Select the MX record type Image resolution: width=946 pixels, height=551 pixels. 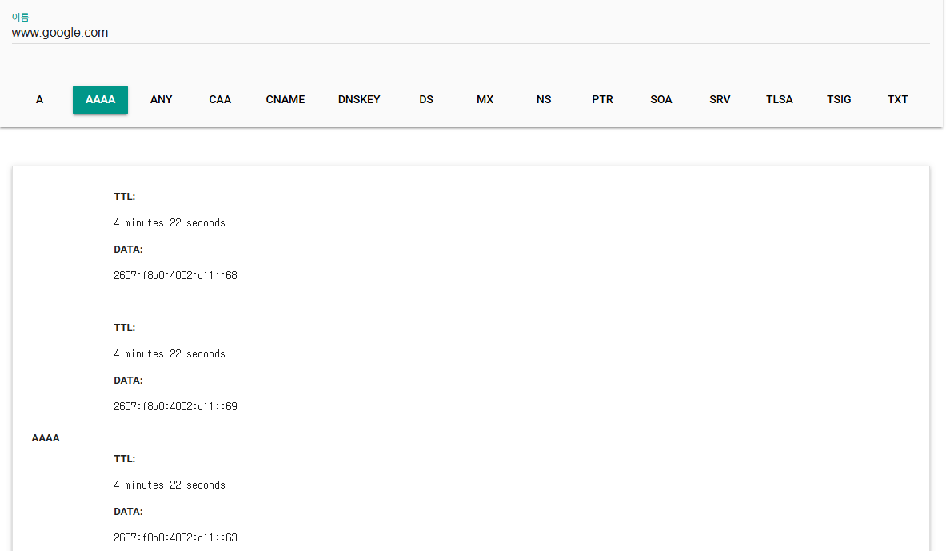tap(485, 100)
